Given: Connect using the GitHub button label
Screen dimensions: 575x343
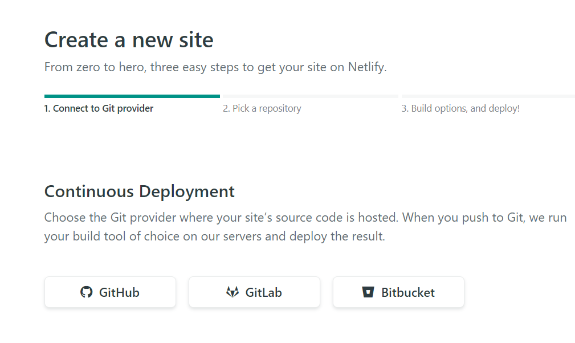Looking at the screenshot, I should (x=119, y=292).
